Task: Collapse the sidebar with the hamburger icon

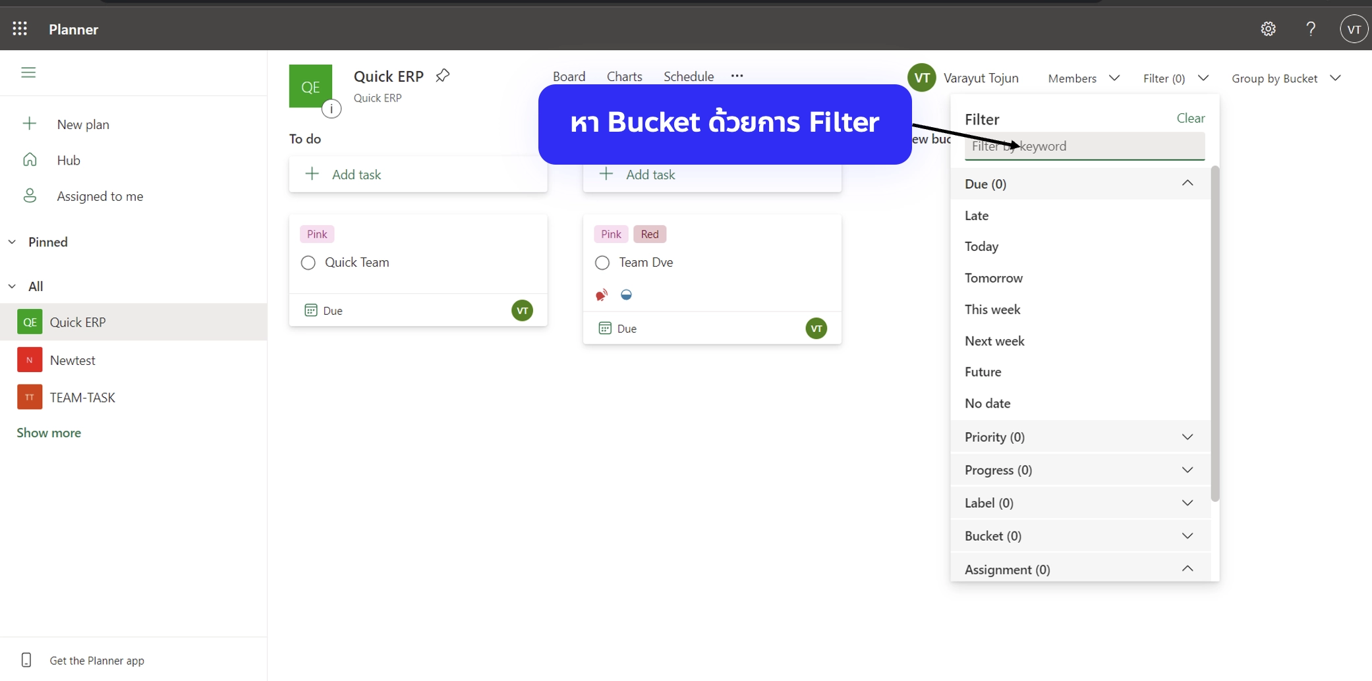Action: 28,72
